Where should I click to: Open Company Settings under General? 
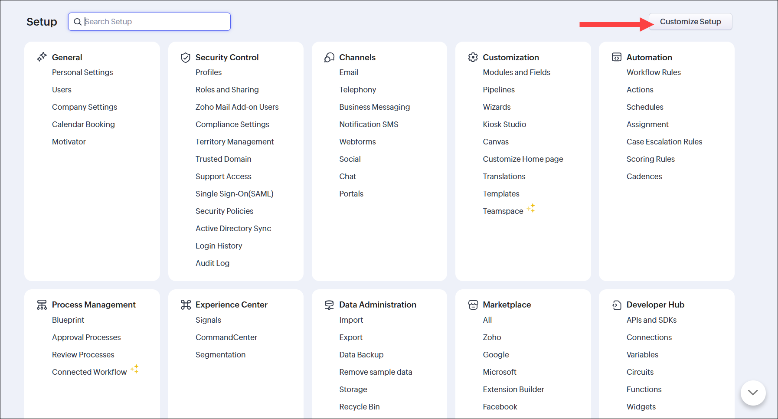click(85, 107)
